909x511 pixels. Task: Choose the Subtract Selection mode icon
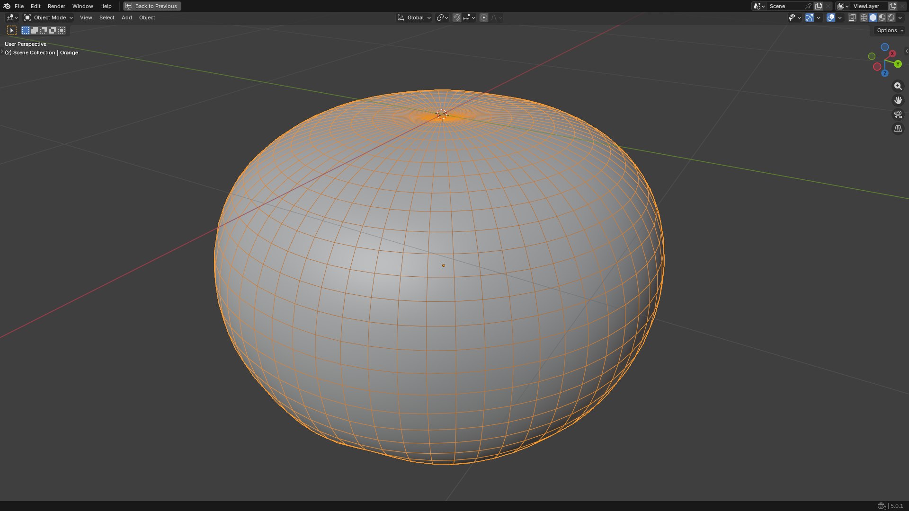(x=44, y=30)
